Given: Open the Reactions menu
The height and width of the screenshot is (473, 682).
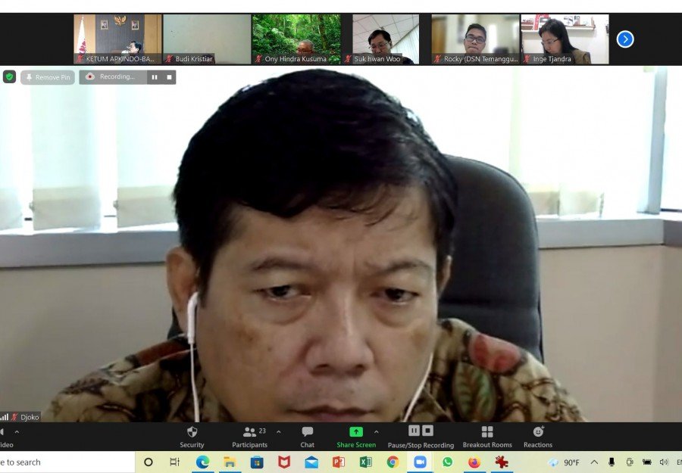Looking at the screenshot, I should tap(538, 437).
